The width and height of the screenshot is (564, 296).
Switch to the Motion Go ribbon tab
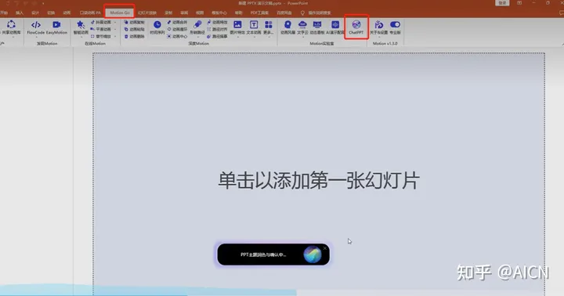click(120, 13)
